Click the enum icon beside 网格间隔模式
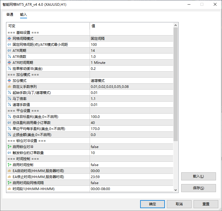The image size is (222, 211). point(9,39)
